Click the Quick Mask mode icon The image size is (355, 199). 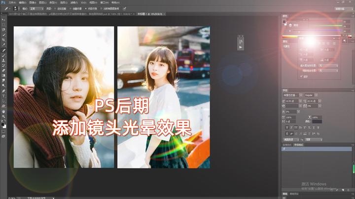click(x=3, y=131)
